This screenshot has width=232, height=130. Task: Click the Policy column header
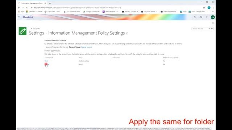(80, 58)
